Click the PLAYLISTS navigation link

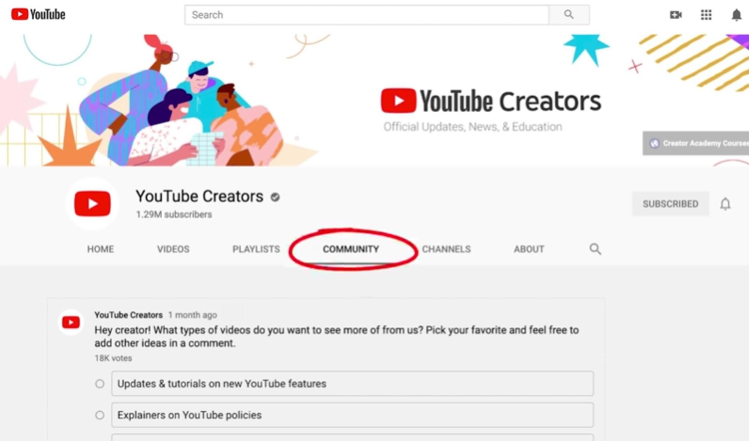click(x=256, y=249)
